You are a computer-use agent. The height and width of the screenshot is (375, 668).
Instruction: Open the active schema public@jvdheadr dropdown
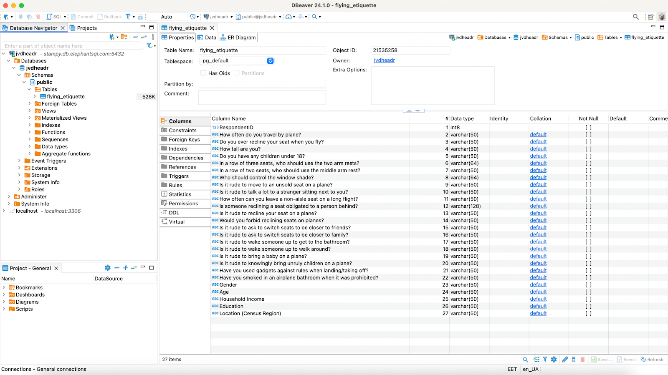point(258,17)
